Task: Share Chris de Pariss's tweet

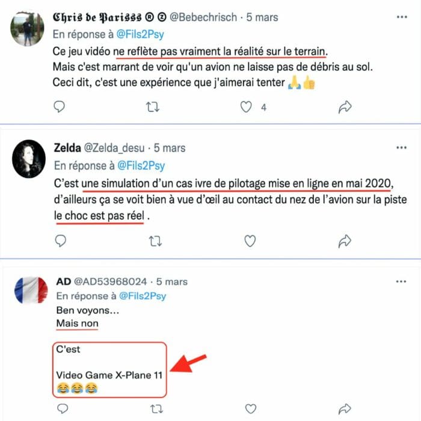Action: (345, 107)
